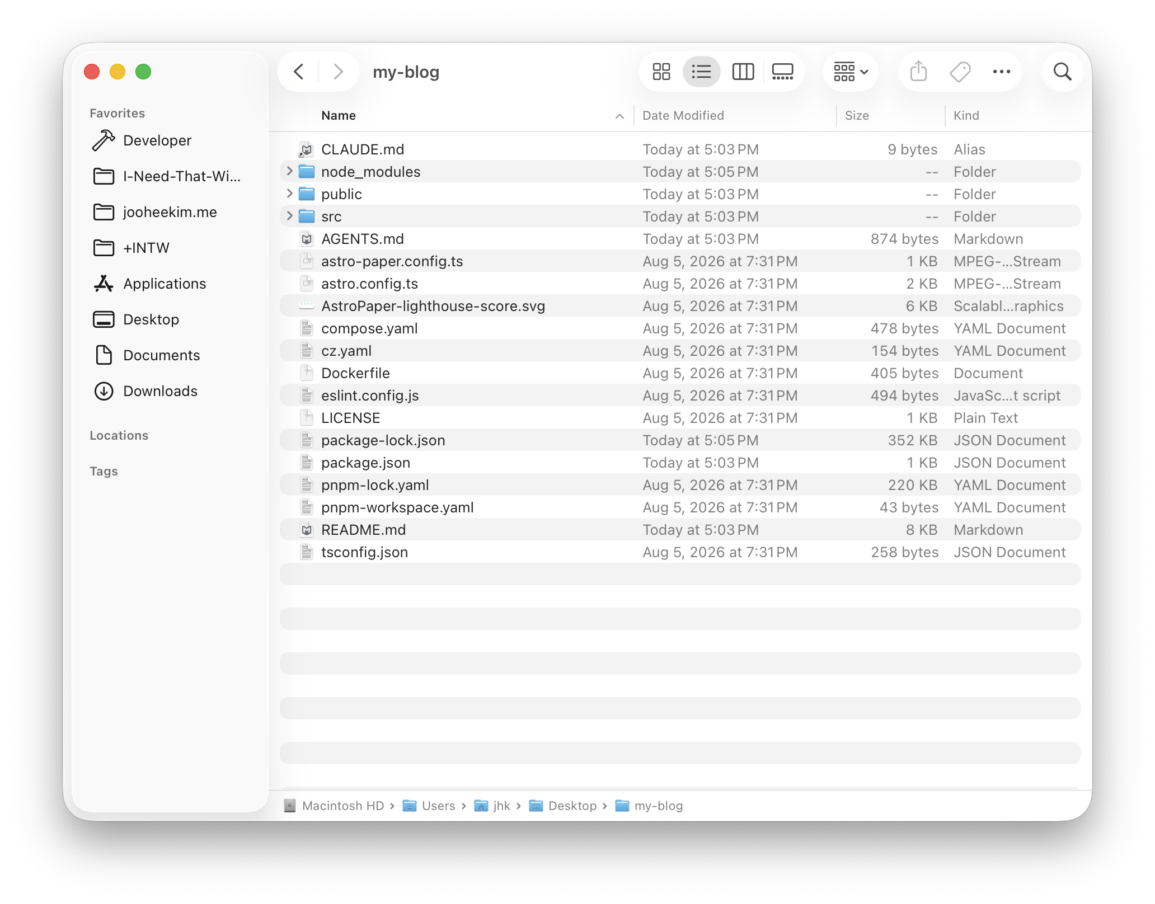Open I-Need-That-Wi... sidebar folder
The image size is (1155, 904).
coord(182,176)
